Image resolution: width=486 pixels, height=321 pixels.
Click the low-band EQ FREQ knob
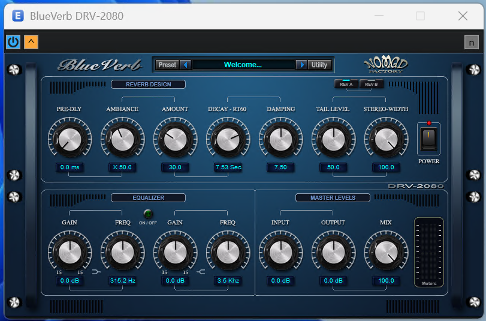pos(122,253)
